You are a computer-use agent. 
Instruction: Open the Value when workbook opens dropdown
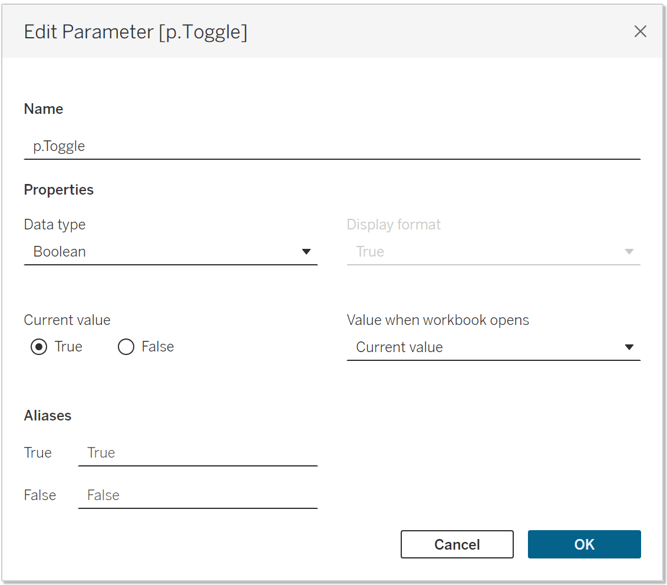click(493, 347)
